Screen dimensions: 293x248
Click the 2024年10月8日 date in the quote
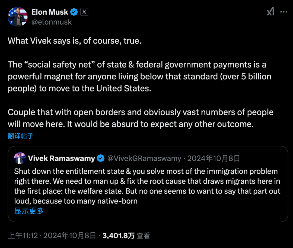[x=214, y=158]
